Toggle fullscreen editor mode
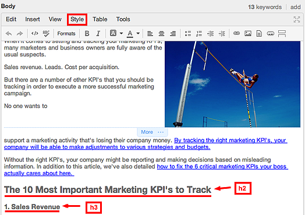This screenshot has width=305, height=215. [x=297, y=19]
